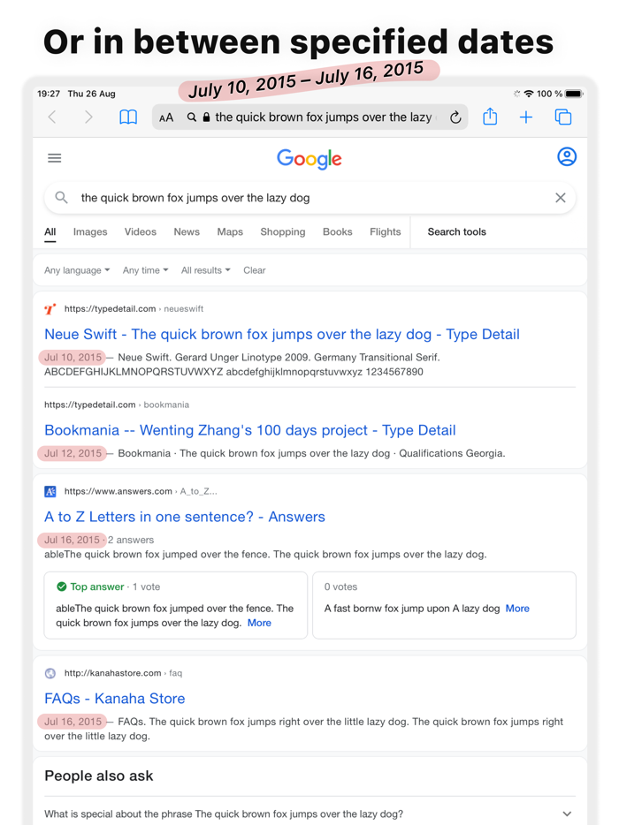The height and width of the screenshot is (825, 619).
Task: Open the Safari tab overview icon
Action: (x=563, y=116)
